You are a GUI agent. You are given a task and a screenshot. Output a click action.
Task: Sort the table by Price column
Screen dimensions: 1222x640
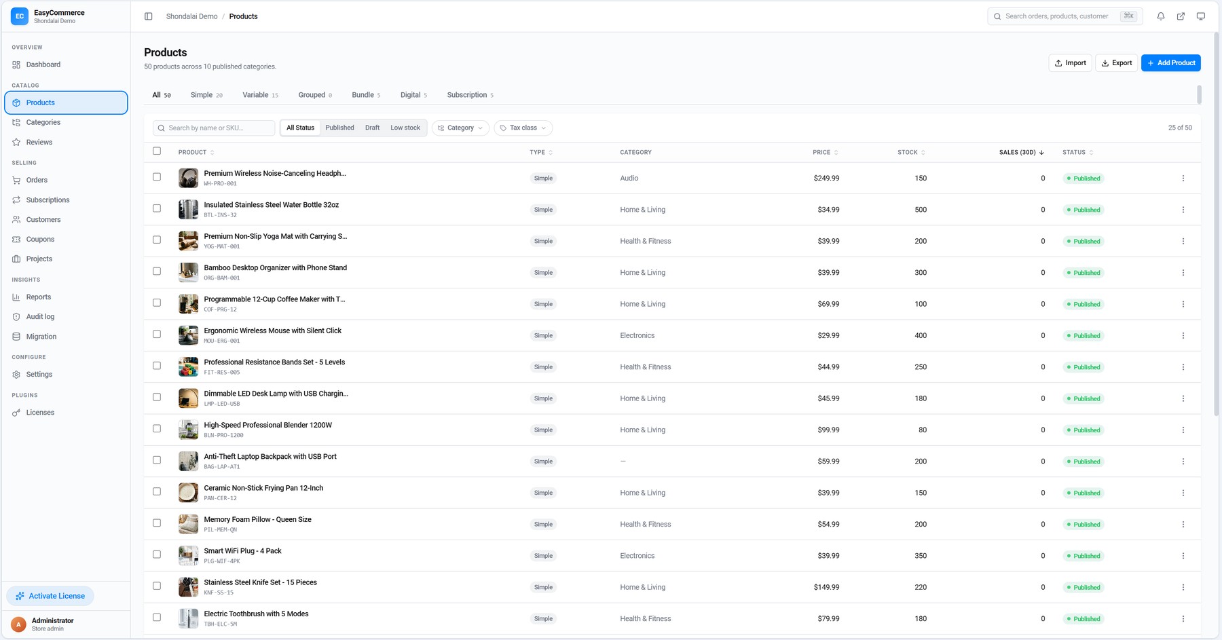pos(826,153)
